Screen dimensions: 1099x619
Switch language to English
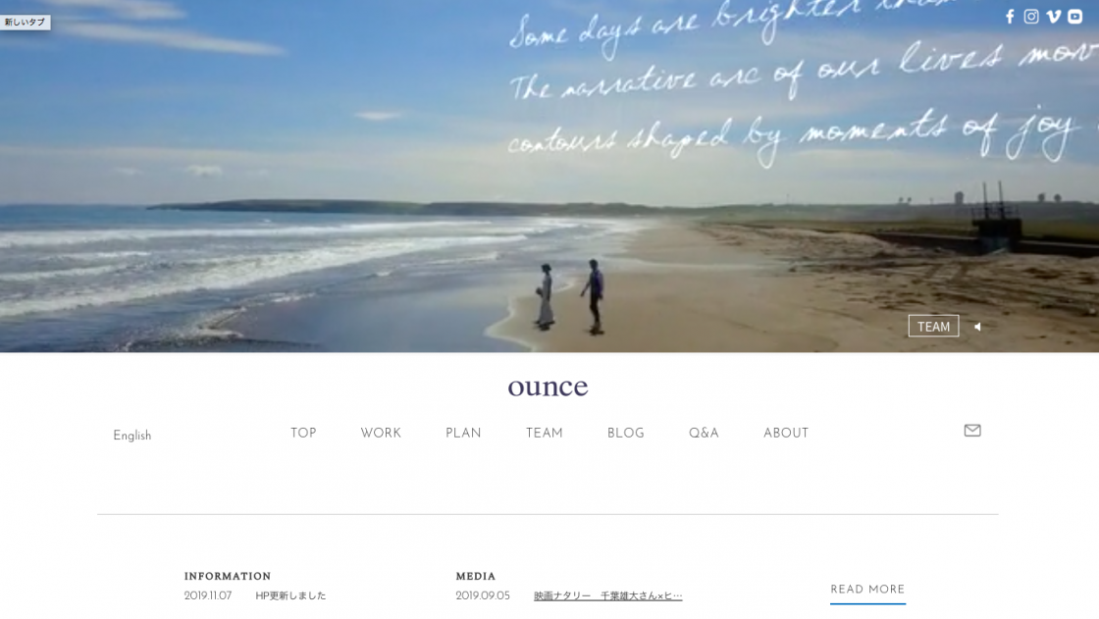click(131, 436)
